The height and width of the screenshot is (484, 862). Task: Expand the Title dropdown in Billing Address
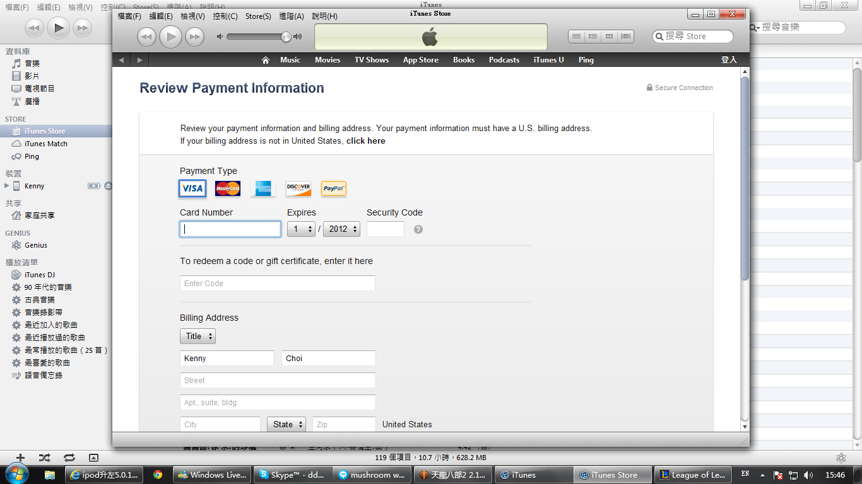tap(198, 337)
